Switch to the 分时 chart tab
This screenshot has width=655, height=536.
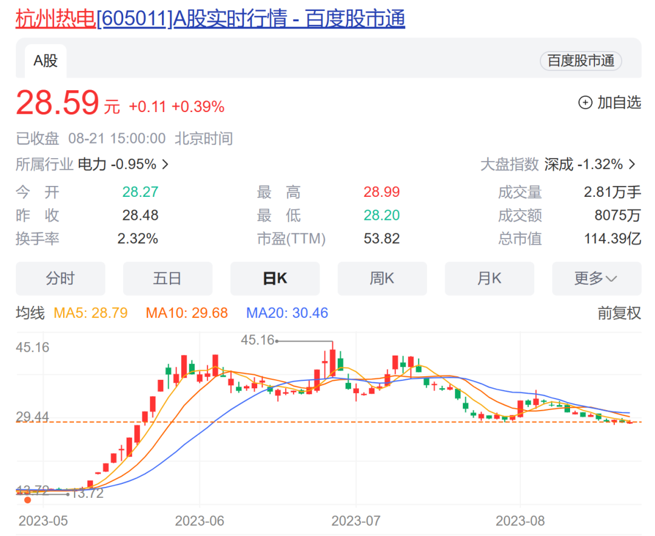[61, 278]
